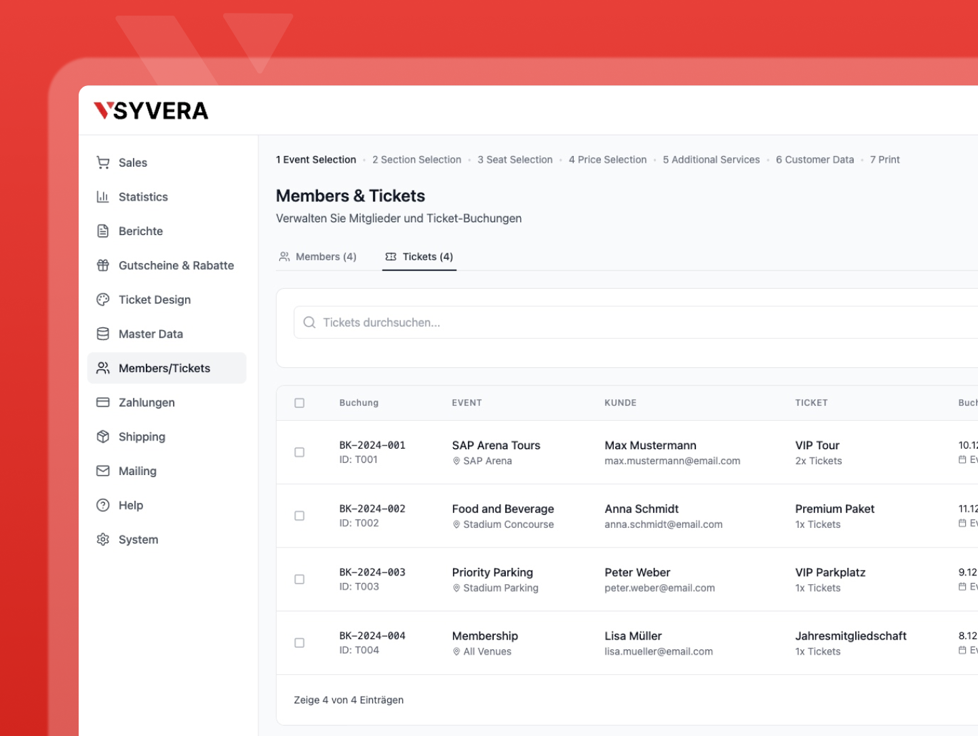This screenshot has width=978, height=736.
Task: Switch to the Members (4) tab
Action: (x=318, y=257)
